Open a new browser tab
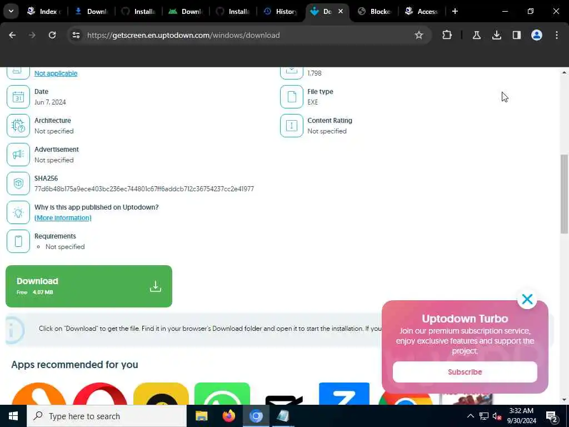Screen dimensions: 569x427 tap(455, 11)
